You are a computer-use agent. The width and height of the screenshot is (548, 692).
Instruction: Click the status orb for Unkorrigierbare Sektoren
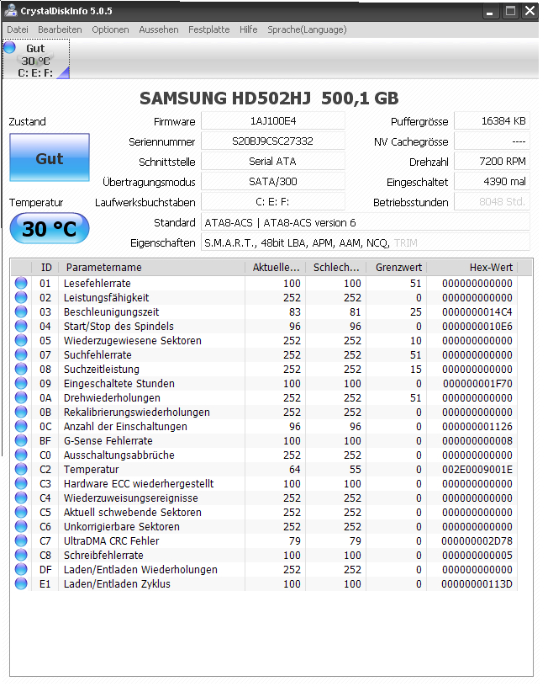click(21, 526)
